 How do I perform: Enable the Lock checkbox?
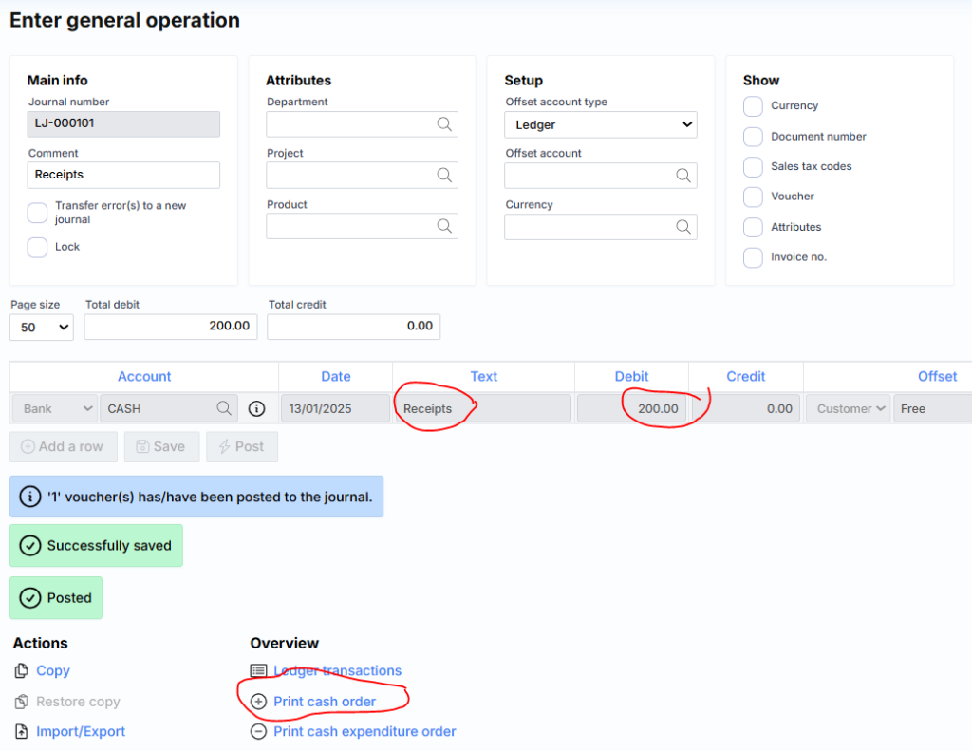37,247
